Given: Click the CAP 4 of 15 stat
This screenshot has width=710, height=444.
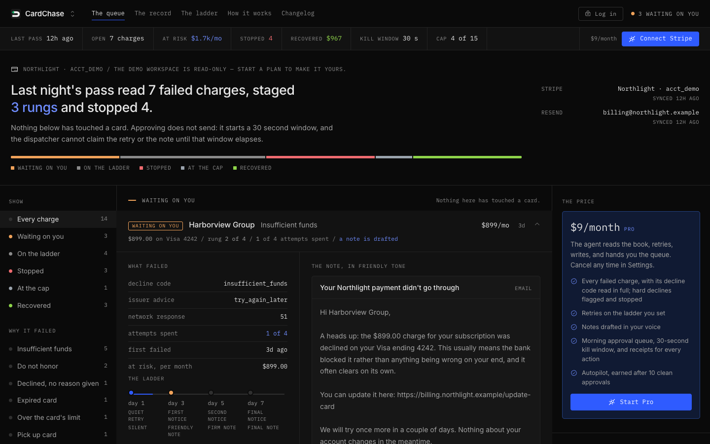Looking at the screenshot, I should [457, 38].
